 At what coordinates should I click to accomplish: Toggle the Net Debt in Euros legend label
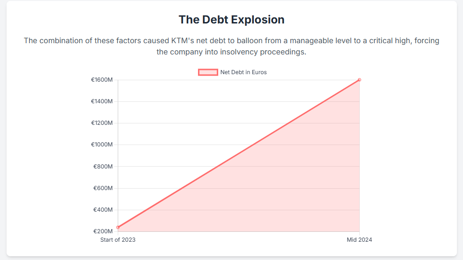point(243,72)
